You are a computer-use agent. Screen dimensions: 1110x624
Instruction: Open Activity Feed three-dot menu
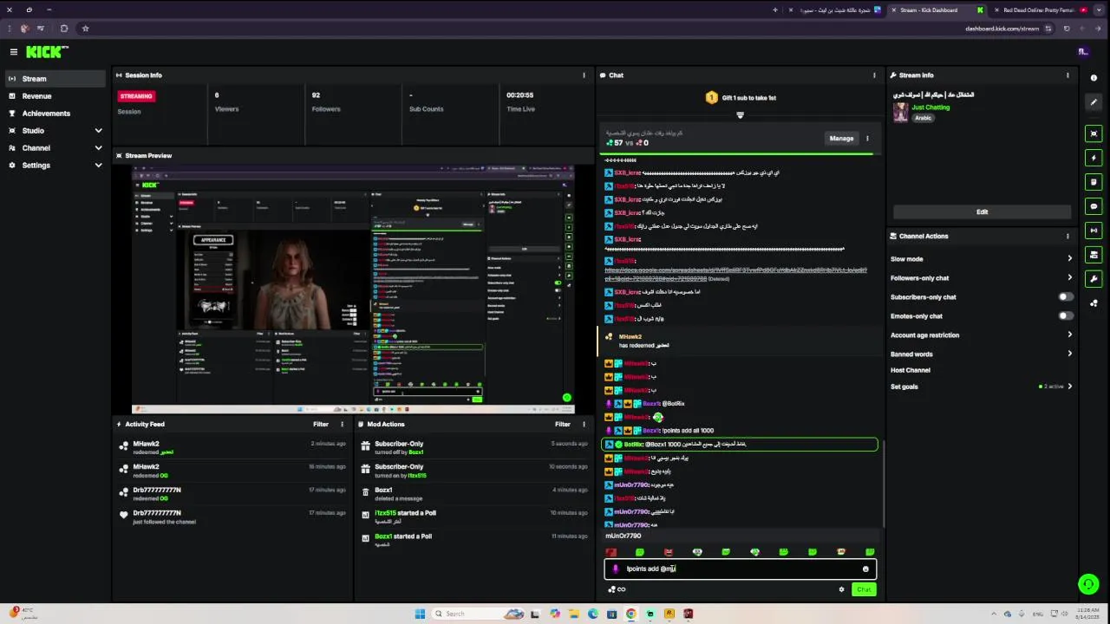coord(342,425)
